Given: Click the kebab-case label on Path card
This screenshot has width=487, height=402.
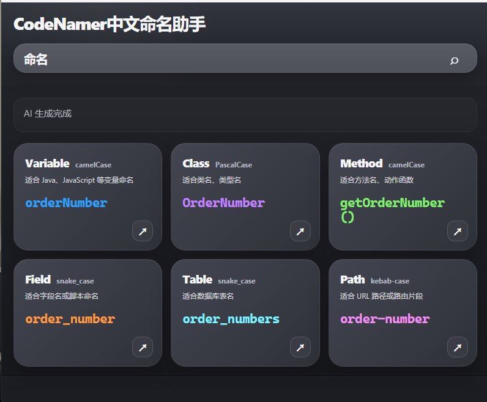Looking at the screenshot, I should coord(390,281).
